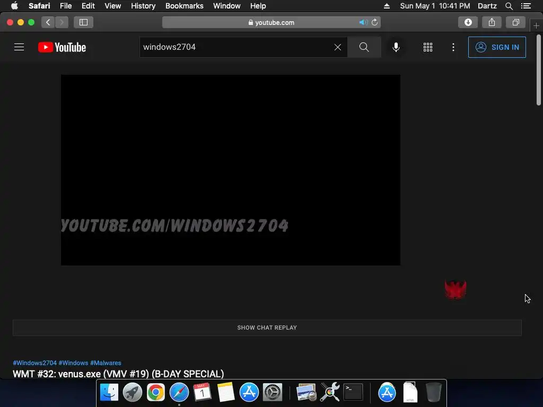Click the page's vertical scrollbar
Screen dimensions: 543x407
pos(539,70)
